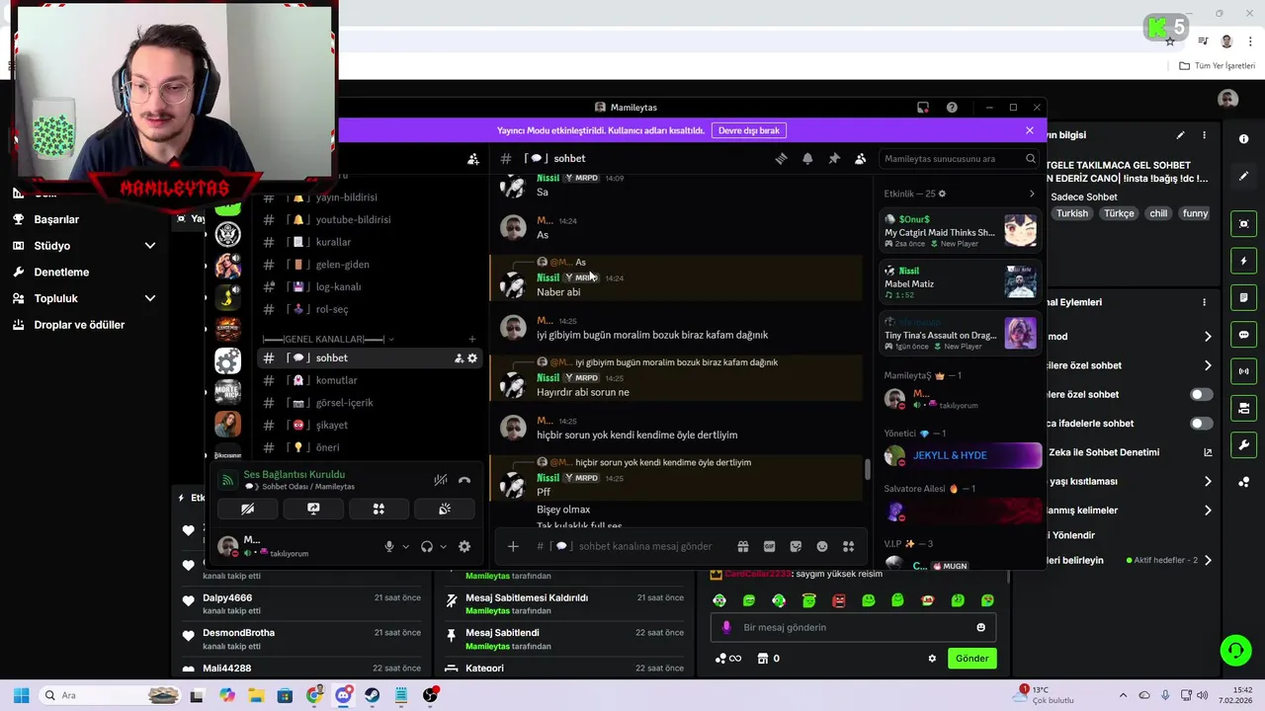Disconnect from voice with the hang-up icon
Viewport: 1265px width, 711px height.
(464, 481)
